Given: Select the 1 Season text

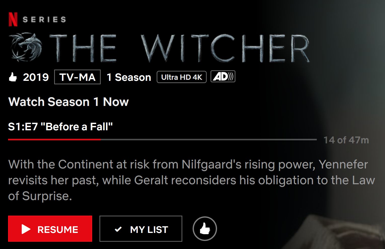Looking at the screenshot, I should tap(129, 77).
